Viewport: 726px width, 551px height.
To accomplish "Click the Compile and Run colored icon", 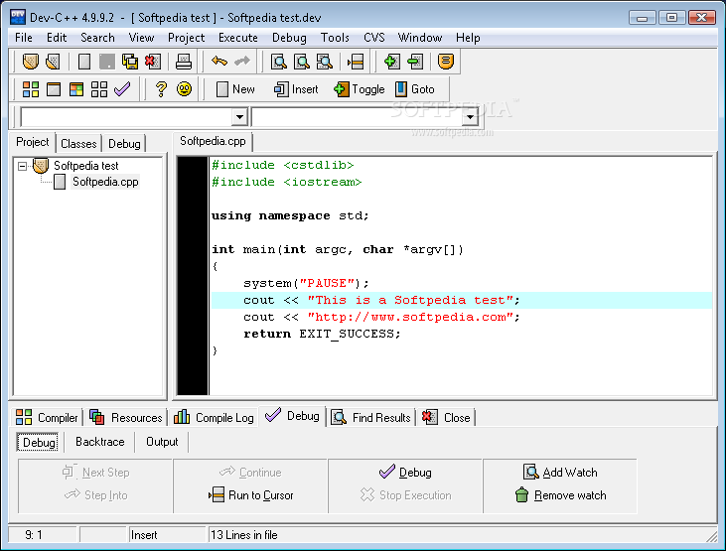I will point(76,89).
